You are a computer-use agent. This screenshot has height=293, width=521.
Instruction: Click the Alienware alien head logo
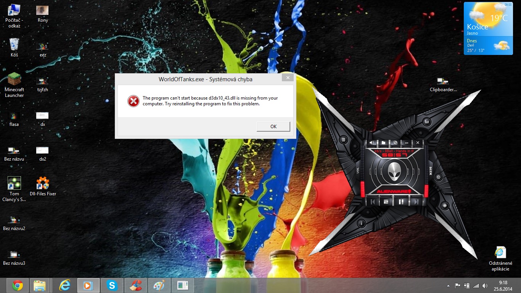tap(395, 171)
